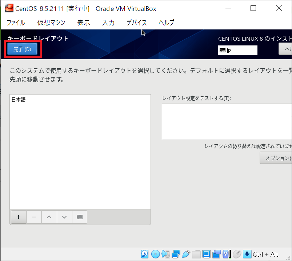Open the 入力 menu
This screenshot has height=261, width=292.
click(x=108, y=23)
